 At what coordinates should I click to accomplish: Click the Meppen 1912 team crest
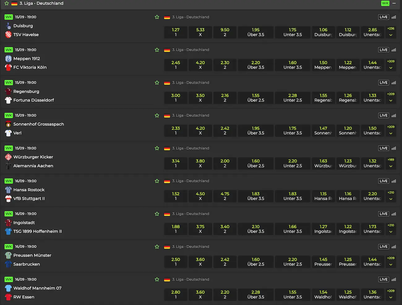pos(8,59)
